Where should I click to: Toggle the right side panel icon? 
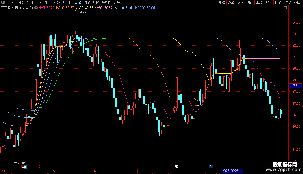coord(286,8)
